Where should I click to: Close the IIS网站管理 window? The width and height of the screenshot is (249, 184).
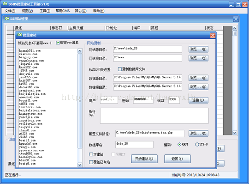point(236,19)
